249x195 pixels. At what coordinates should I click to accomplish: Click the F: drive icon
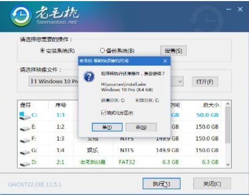point(25,140)
